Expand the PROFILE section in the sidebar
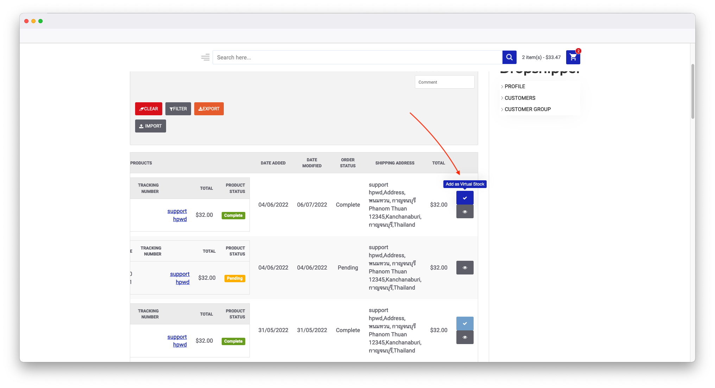The width and height of the screenshot is (715, 388). [x=514, y=86]
